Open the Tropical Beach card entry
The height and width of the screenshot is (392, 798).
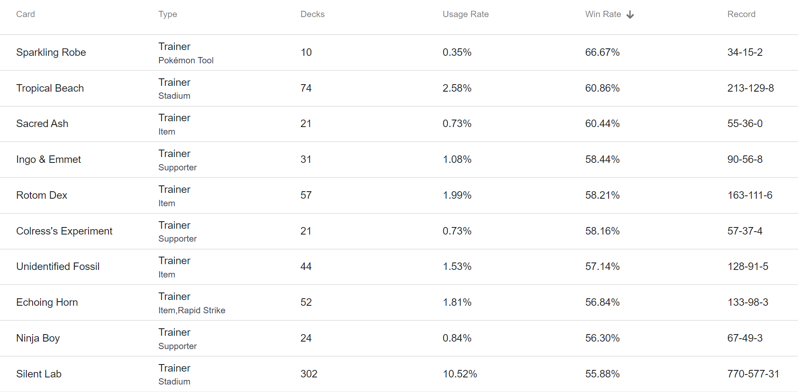click(50, 88)
